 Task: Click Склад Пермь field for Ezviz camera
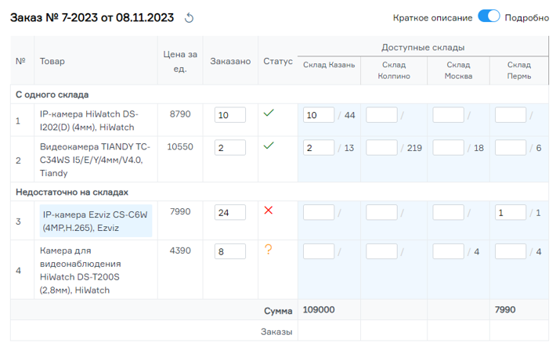point(511,212)
